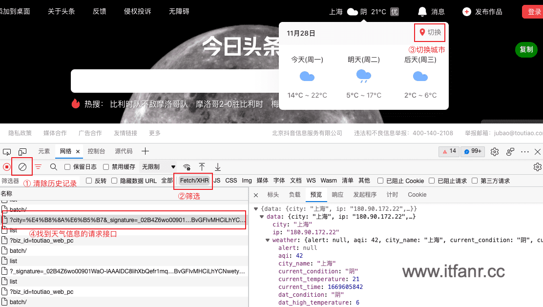
Task: Filter requests by Img
Action: coord(247,181)
